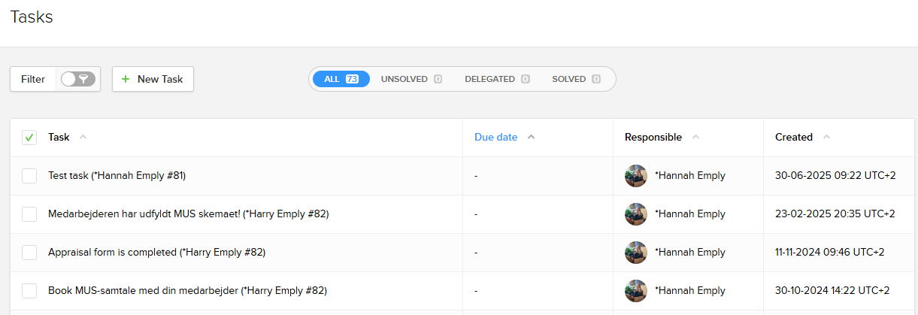Screen dimensions: 918x315
Task: Sort by Created column arrow
Action: [x=826, y=138]
